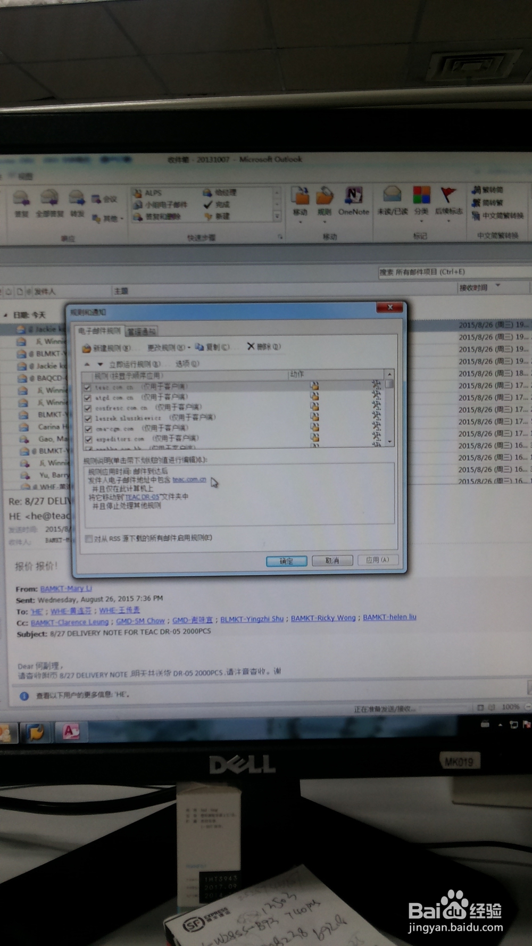
Task: Click 立即运行规则 button
Action: (x=135, y=364)
